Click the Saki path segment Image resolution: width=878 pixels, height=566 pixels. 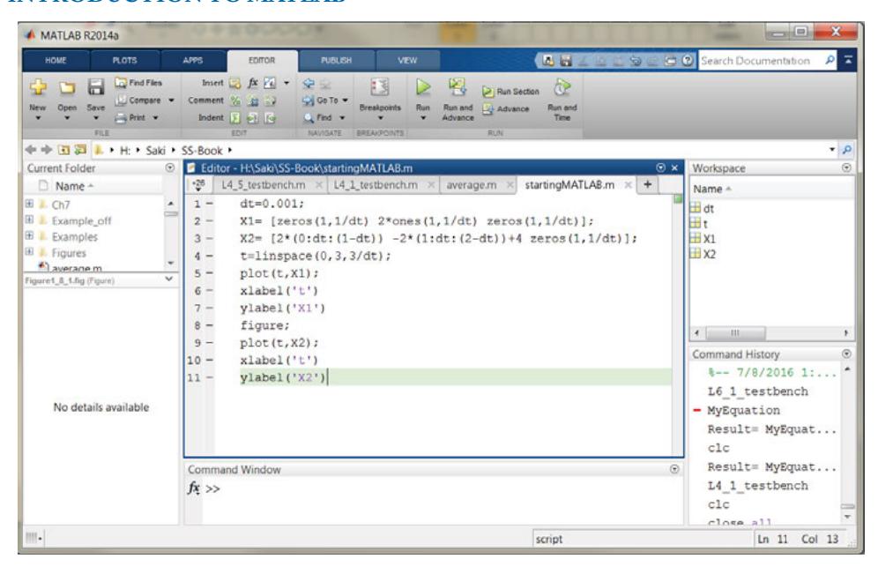tap(155, 150)
